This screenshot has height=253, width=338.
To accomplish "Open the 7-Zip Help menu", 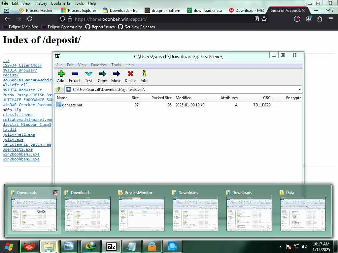I will click(129, 65).
